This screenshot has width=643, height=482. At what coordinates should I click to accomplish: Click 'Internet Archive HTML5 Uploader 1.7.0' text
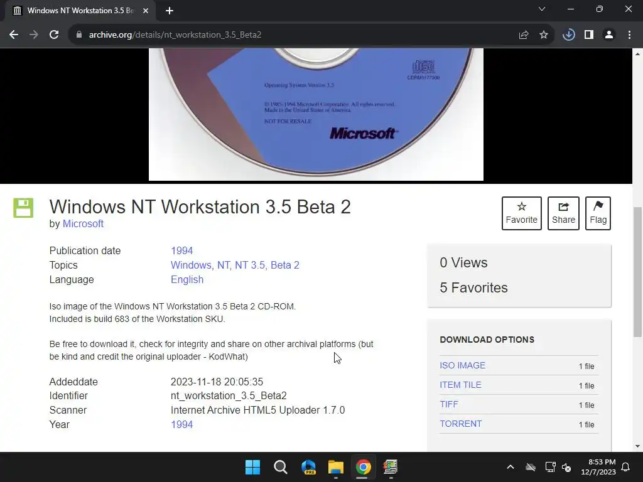[257, 410]
